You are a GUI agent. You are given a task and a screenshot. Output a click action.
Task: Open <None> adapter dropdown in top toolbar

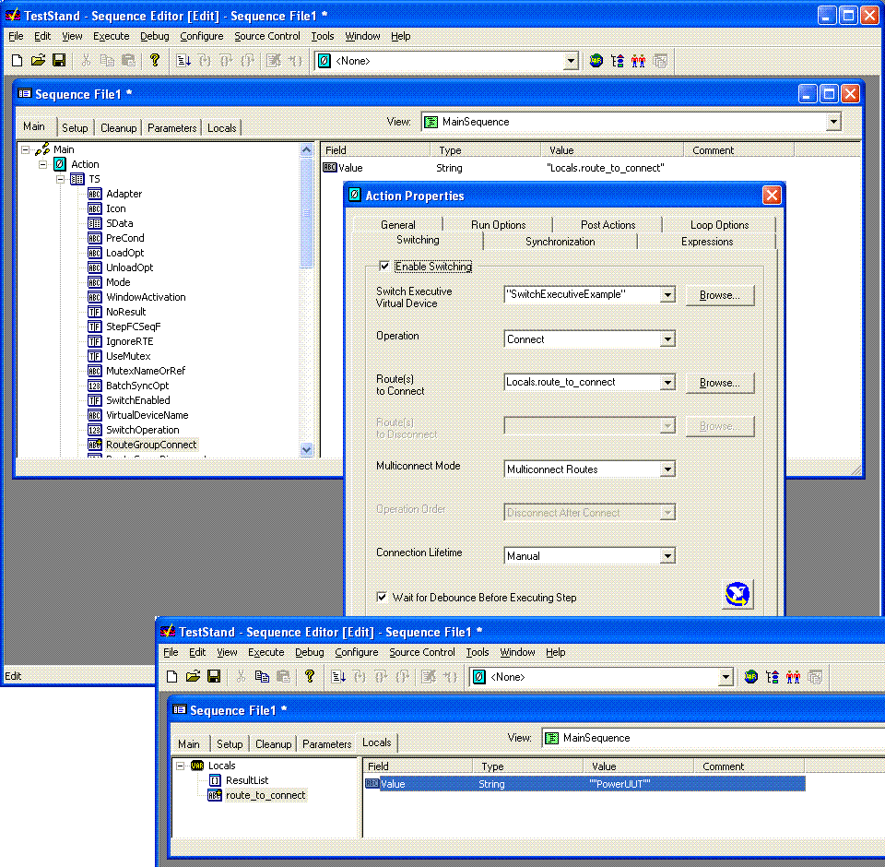[572, 61]
